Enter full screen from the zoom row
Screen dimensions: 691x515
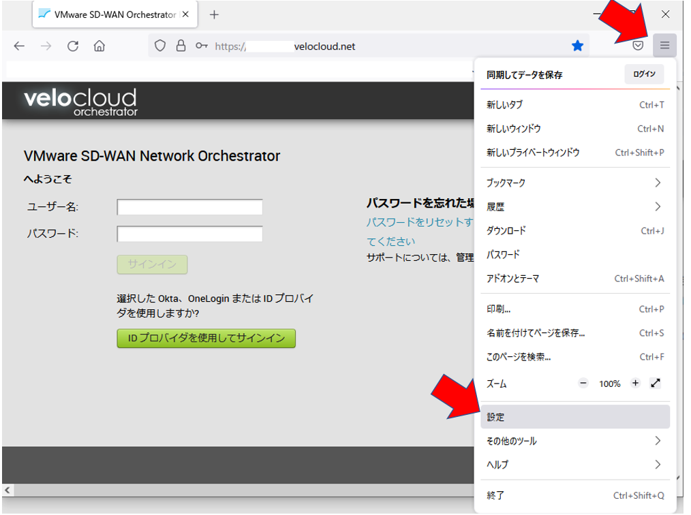(656, 384)
